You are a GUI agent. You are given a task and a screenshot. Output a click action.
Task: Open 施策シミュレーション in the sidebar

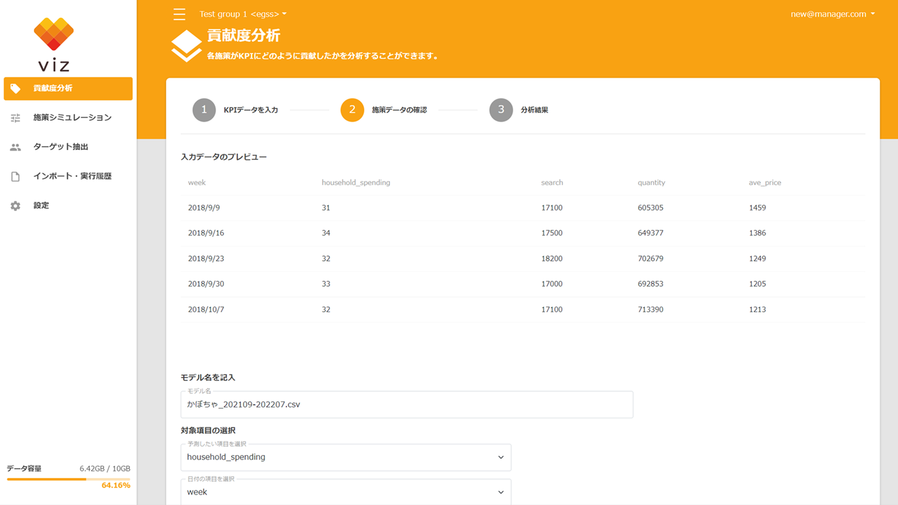68,118
